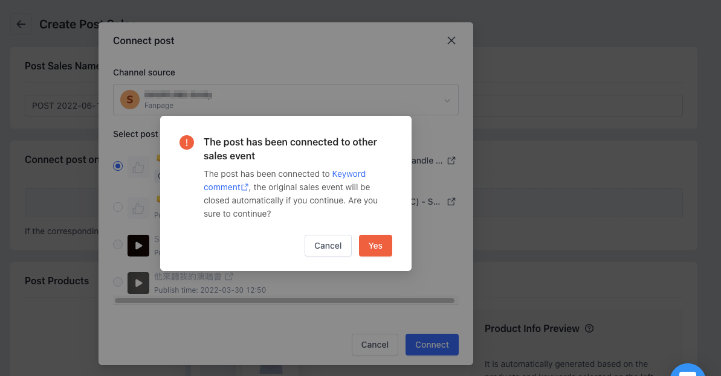Open second post's external link icon
This screenshot has width=721, height=376.
[451, 202]
